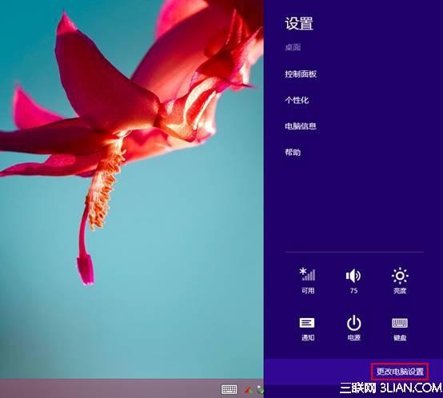The height and width of the screenshot is (398, 443).
Task: Open 控制面板 from the settings list
Action: (x=301, y=74)
